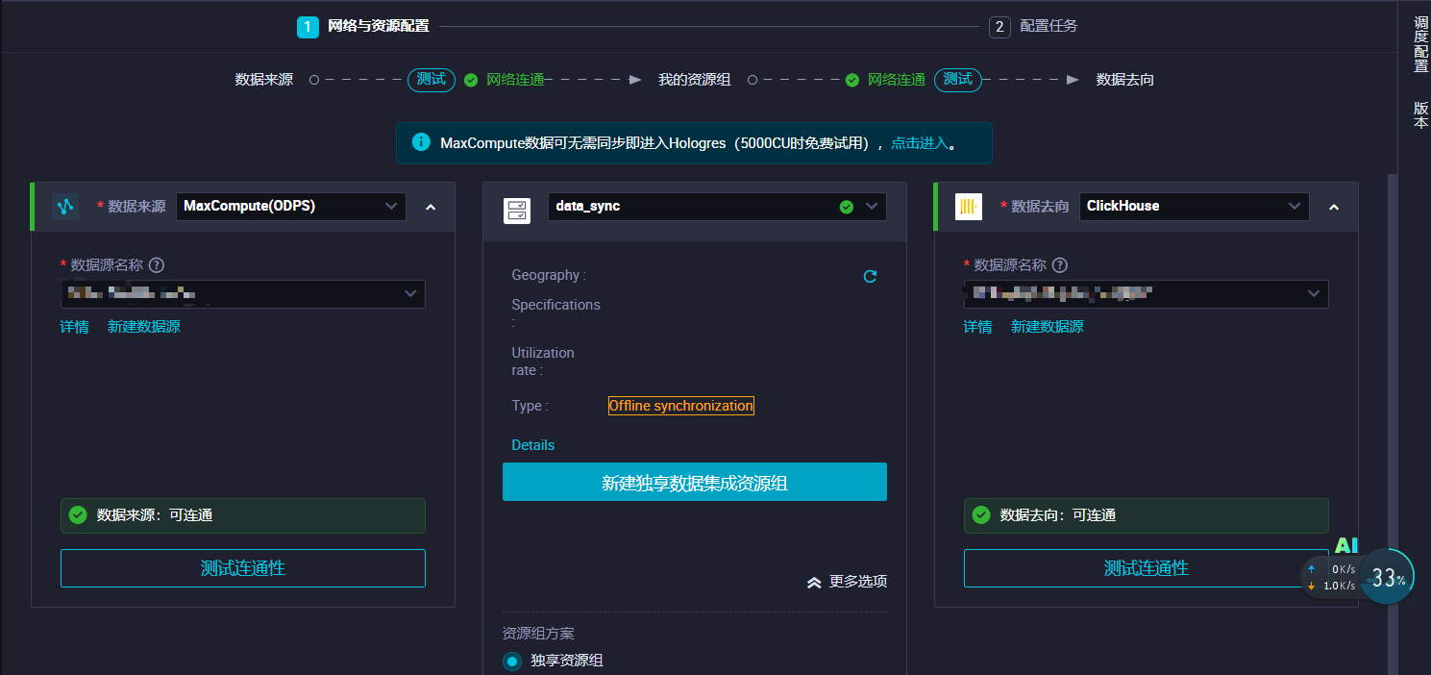
Task: Click the resource group icon beside data_sync
Action: 517,211
